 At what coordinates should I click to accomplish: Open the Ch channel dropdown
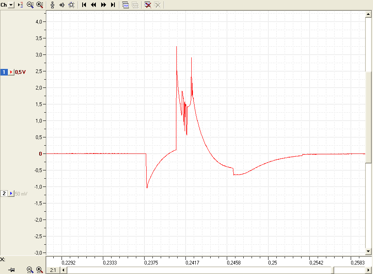[11, 5]
